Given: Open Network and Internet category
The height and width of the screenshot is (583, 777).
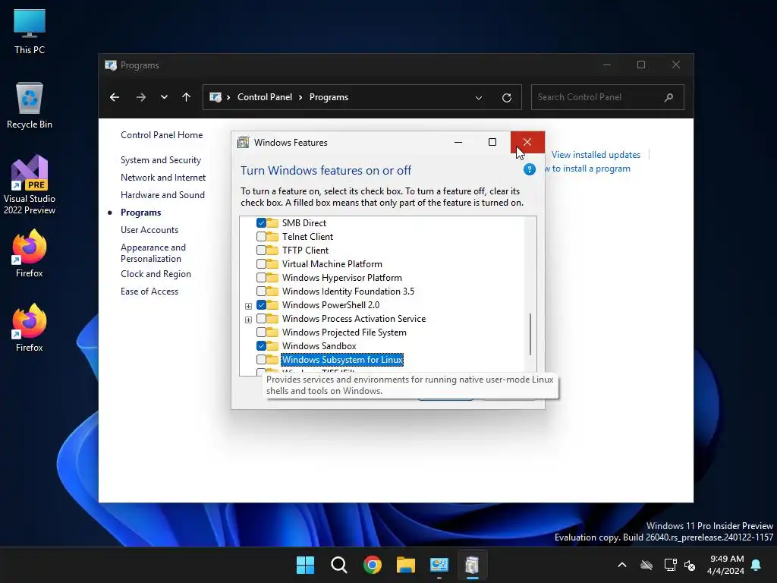Looking at the screenshot, I should (x=163, y=178).
